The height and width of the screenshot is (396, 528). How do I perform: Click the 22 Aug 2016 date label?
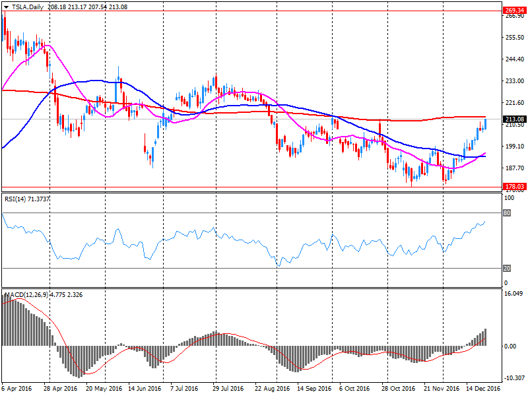point(272,389)
